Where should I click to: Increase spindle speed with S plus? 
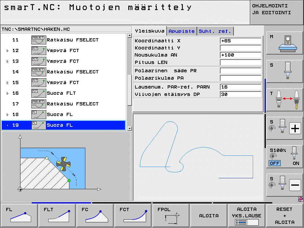coord(295,128)
